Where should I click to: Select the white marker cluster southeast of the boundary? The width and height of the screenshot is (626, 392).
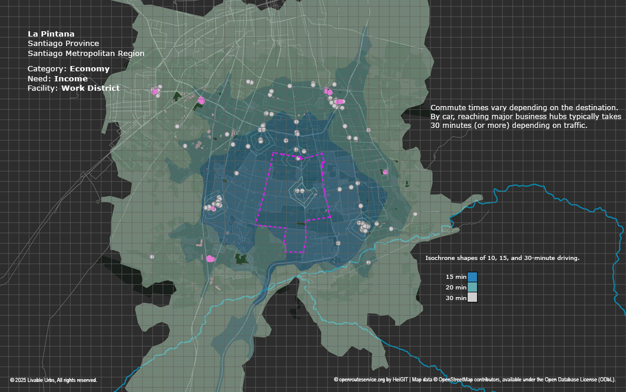(x=364, y=226)
